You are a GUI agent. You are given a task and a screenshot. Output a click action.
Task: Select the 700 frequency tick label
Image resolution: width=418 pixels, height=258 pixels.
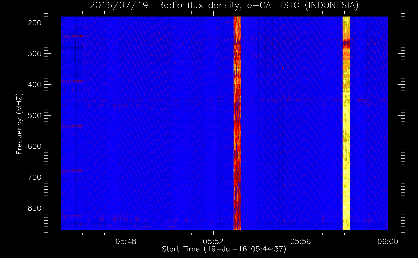(34, 177)
